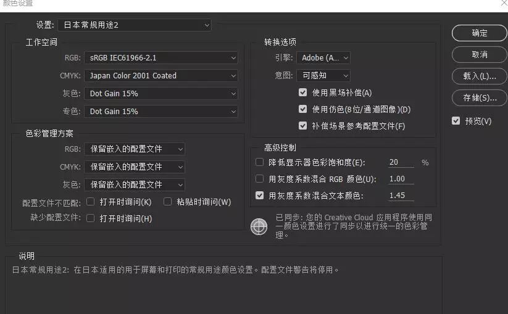Enable 配置文件不匹配 打开时询问(K) checkbox
Screen dimensions: 508x314
[91, 202]
